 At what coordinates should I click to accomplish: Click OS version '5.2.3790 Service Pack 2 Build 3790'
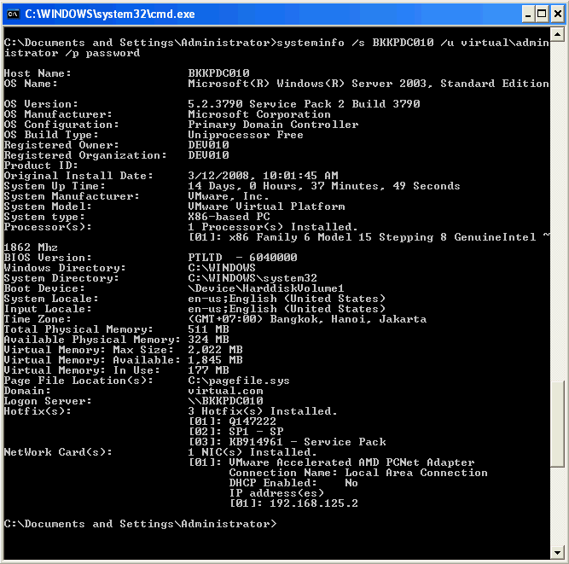pyautogui.click(x=304, y=104)
